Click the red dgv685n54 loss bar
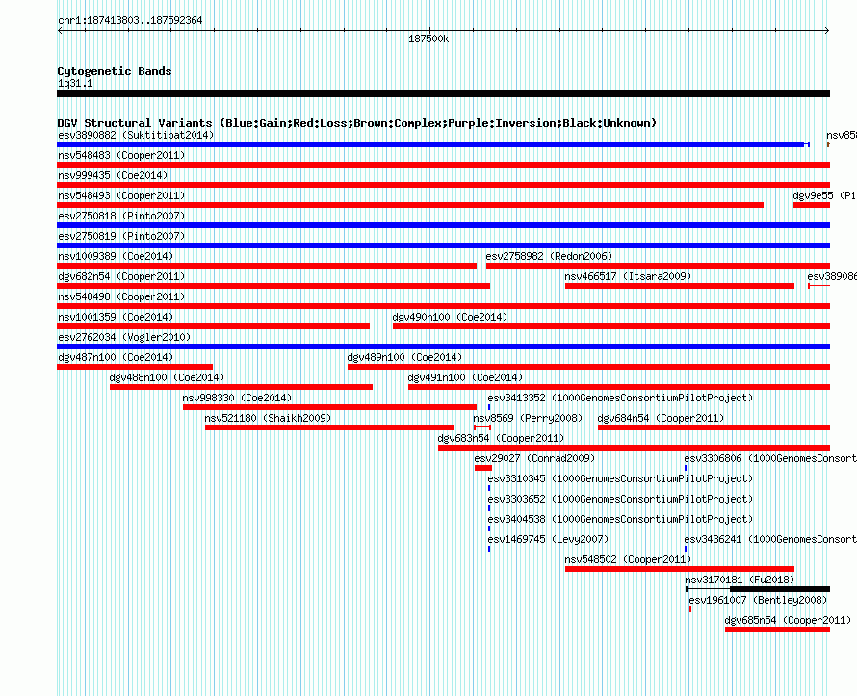The image size is (857, 696). click(777, 630)
